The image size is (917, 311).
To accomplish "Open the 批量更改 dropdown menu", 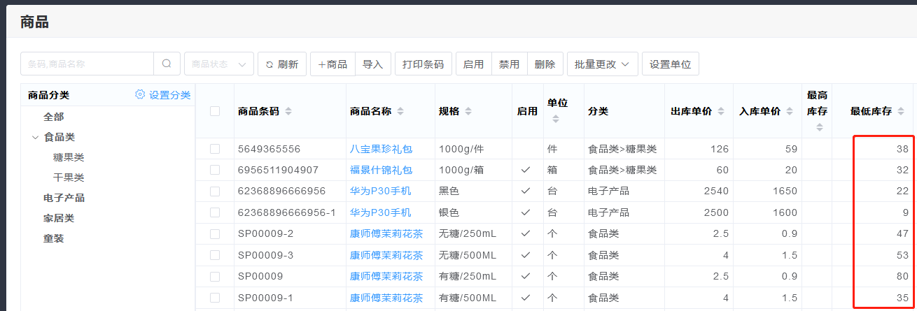I will pos(602,64).
